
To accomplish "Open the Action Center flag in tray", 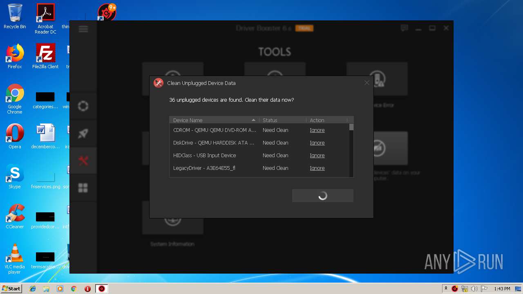I will (484, 289).
